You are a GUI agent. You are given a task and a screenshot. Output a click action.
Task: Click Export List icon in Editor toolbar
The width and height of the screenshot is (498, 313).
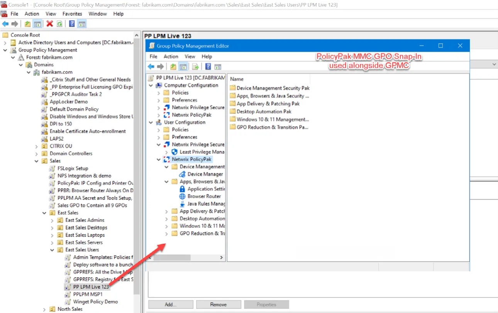[195, 67]
